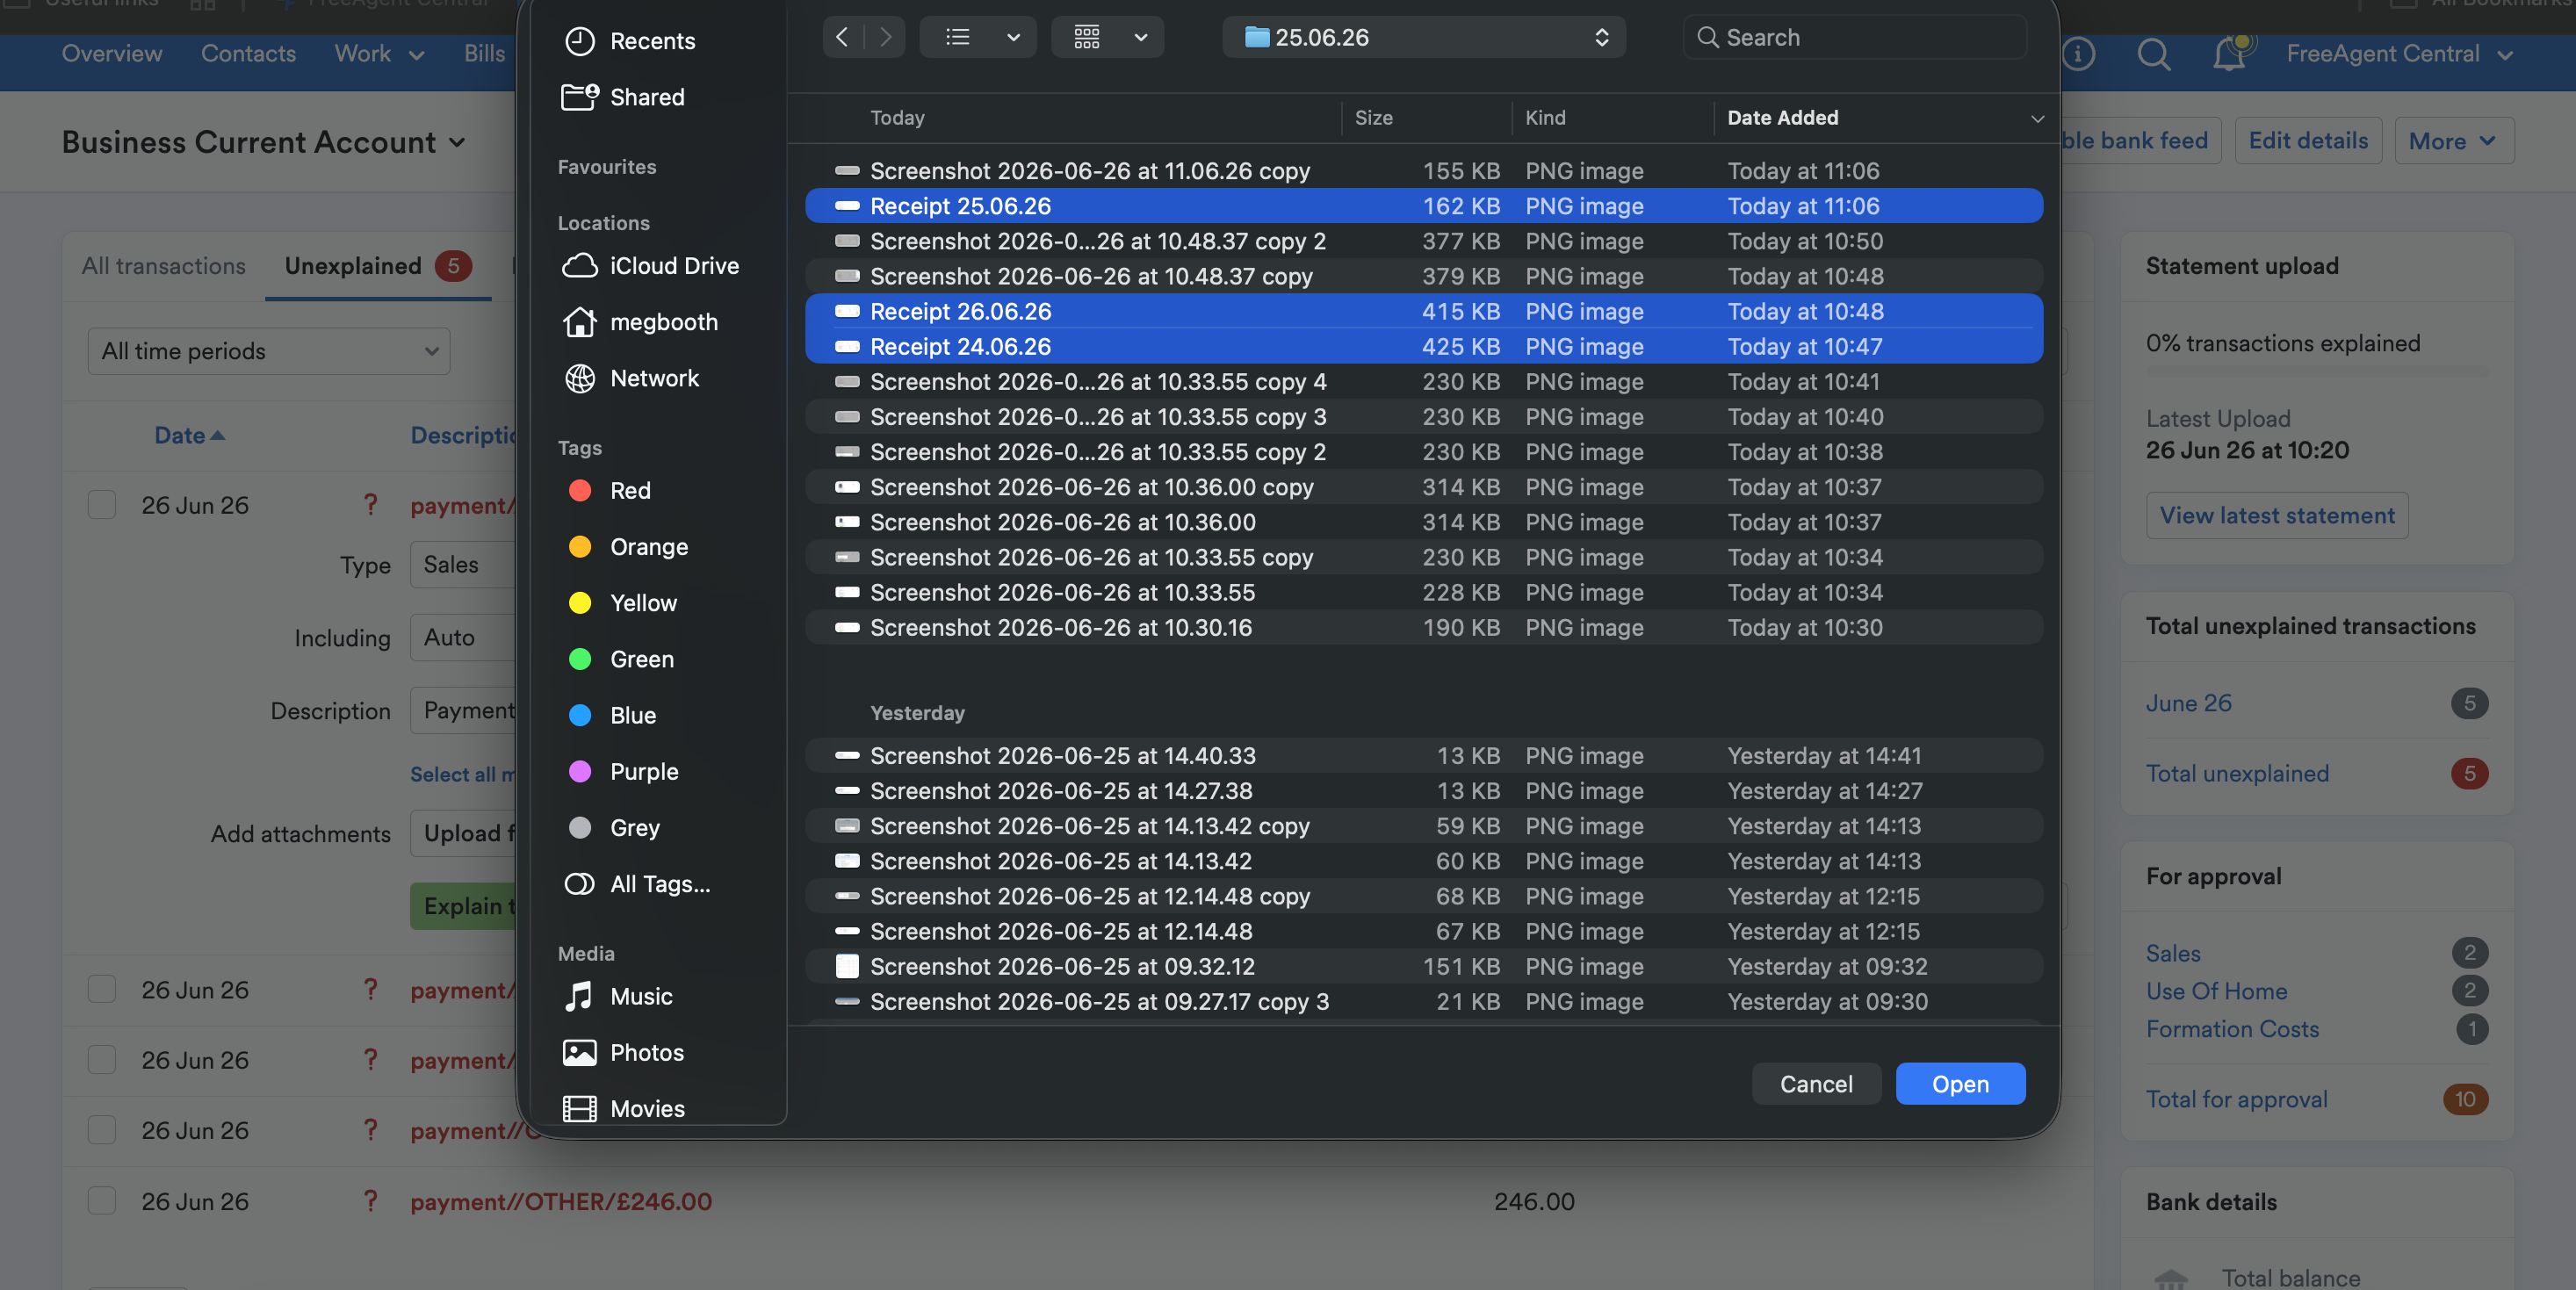Open the More dropdown button
Screen dimensions: 2576x1290
[2454, 141]
